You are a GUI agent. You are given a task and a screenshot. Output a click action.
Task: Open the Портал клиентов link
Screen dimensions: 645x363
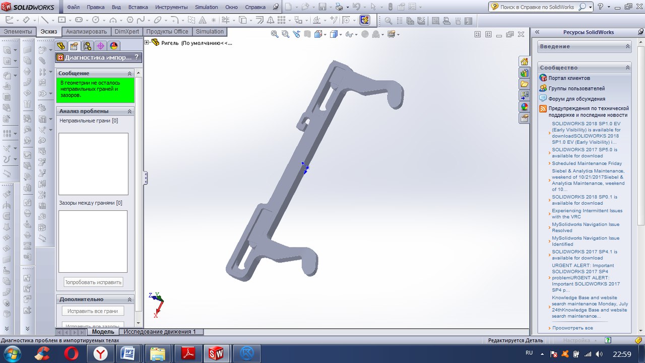tap(569, 78)
